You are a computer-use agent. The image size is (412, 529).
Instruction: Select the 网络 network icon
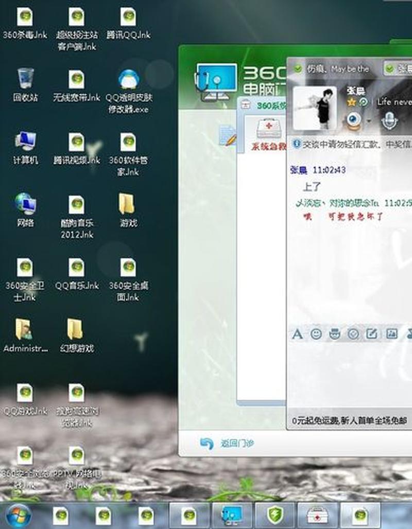[25, 210]
